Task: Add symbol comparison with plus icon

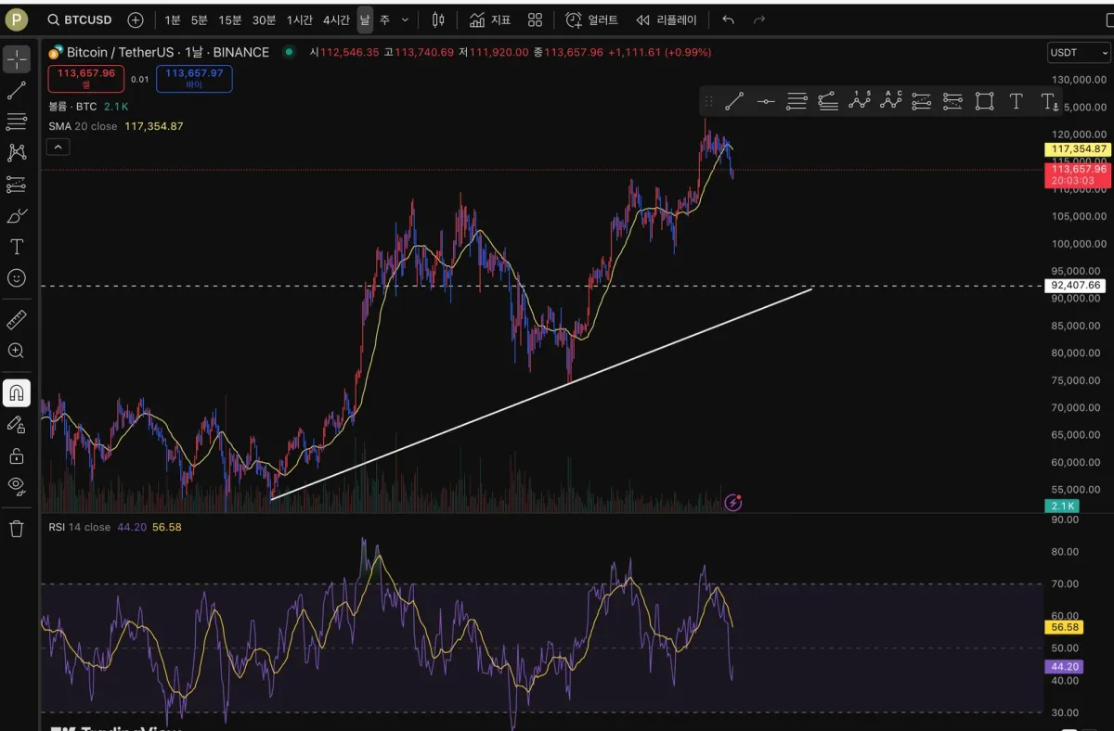Action: tap(136, 19)
